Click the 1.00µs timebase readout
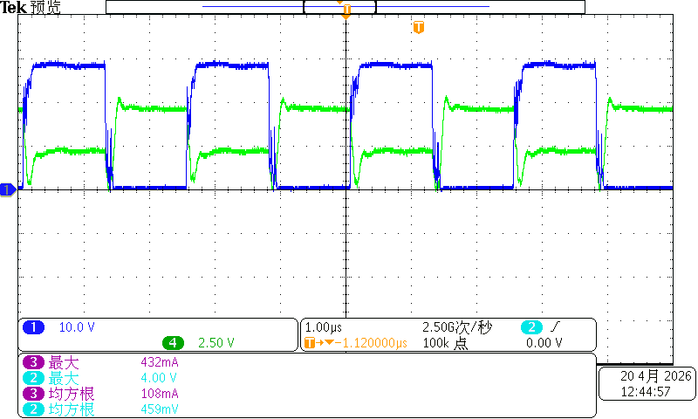698x419 pixels. coord(324,327)
